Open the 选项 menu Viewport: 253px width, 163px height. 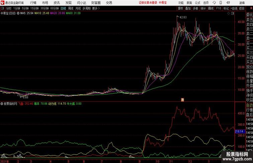tap(206, 3)
